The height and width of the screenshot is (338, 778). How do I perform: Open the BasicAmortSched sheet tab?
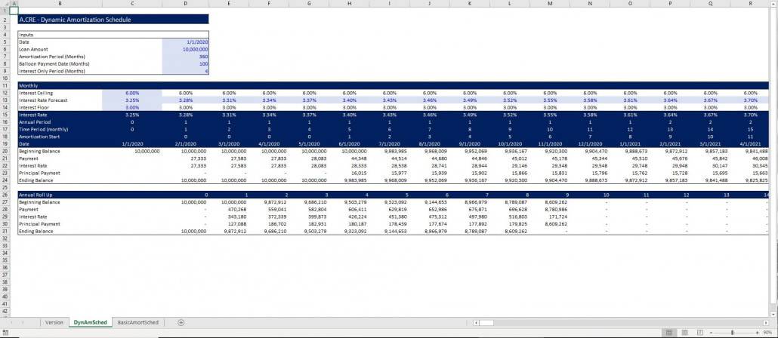point(138,322)
